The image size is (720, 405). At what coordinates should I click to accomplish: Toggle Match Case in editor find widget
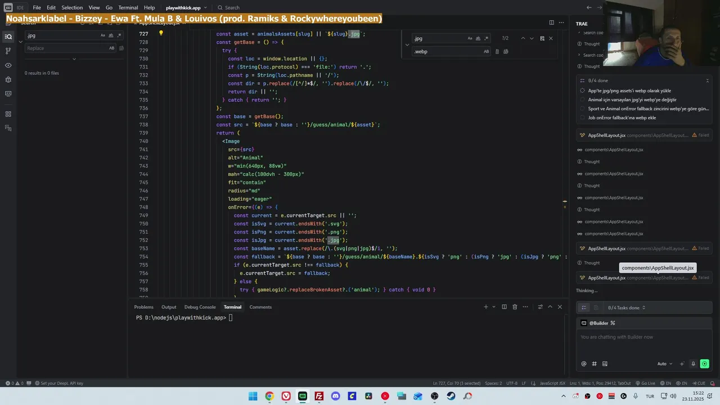pos(470,38)
